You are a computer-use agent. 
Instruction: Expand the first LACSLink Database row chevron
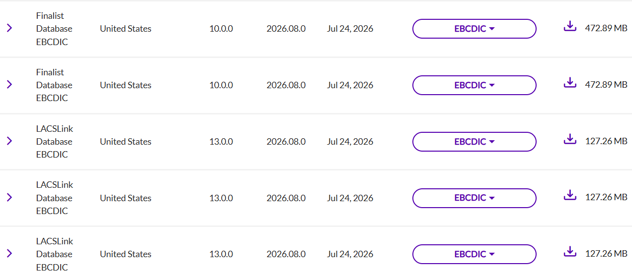click(9, 141)
